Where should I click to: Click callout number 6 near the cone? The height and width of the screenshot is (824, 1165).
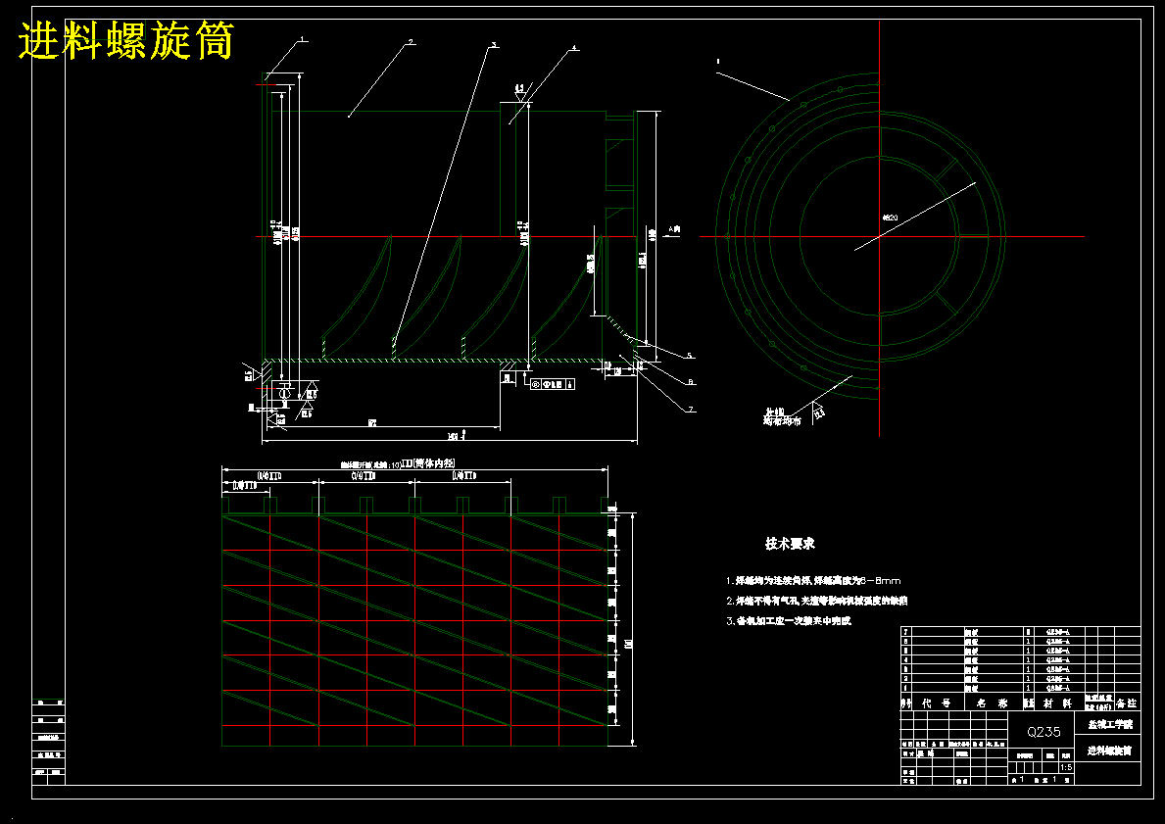click(691, 382)
